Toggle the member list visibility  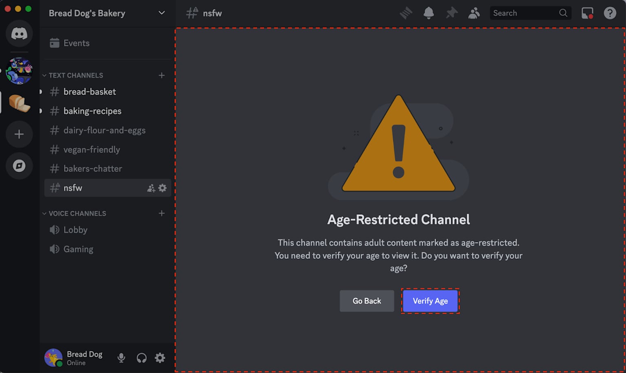[x=474, y=13]
